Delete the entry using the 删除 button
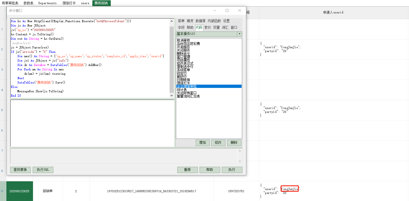Screen dimensions: 409x201 pyautogui.click(x=234, y=143)
